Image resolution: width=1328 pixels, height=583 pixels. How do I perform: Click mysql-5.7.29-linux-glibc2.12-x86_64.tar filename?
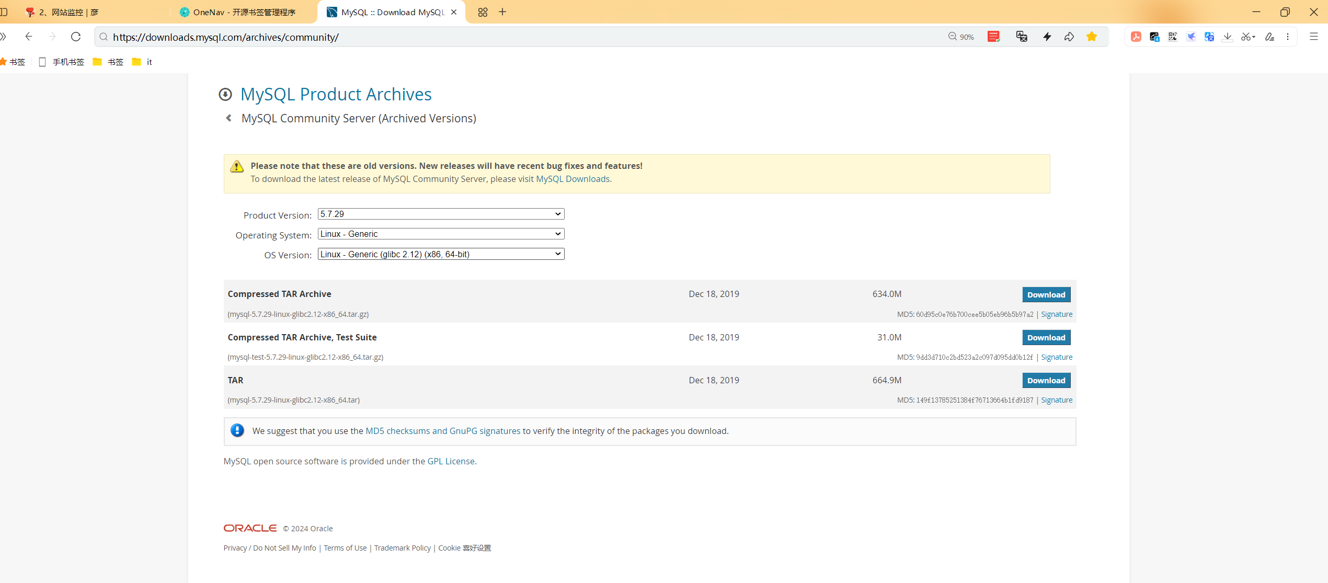pyautogui.click(x=293, y=400)
